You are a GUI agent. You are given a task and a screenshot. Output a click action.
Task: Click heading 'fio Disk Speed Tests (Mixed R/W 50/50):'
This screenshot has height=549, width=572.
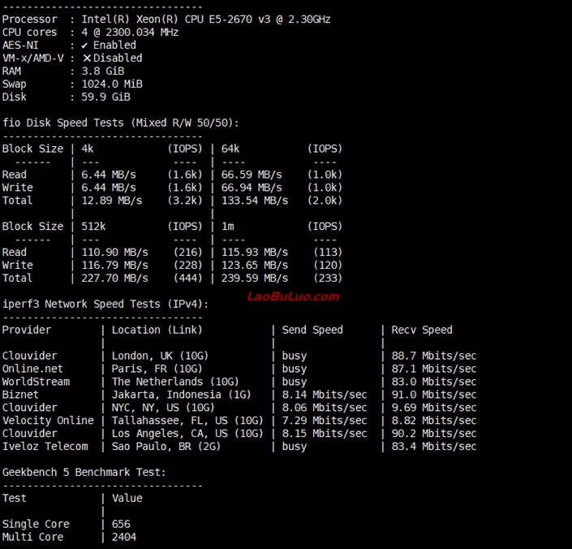tap(121, 123)
